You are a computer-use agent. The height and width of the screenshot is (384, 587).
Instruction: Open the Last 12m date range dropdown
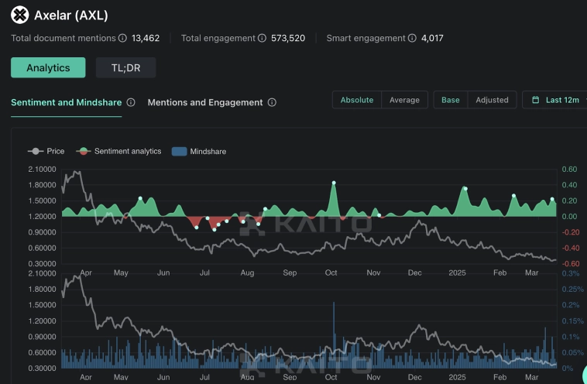[562, 100]
